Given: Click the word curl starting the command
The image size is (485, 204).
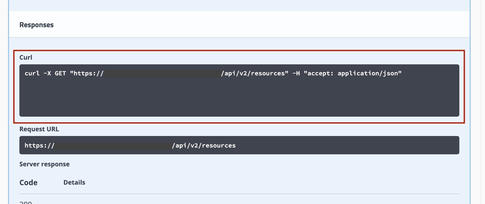Looking at the screenshot, I should tap(32, 73).
